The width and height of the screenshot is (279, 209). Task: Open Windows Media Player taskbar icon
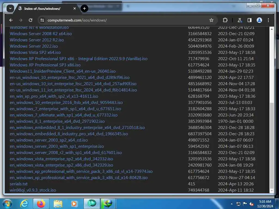pyautogui.click(x=74, y=204)
